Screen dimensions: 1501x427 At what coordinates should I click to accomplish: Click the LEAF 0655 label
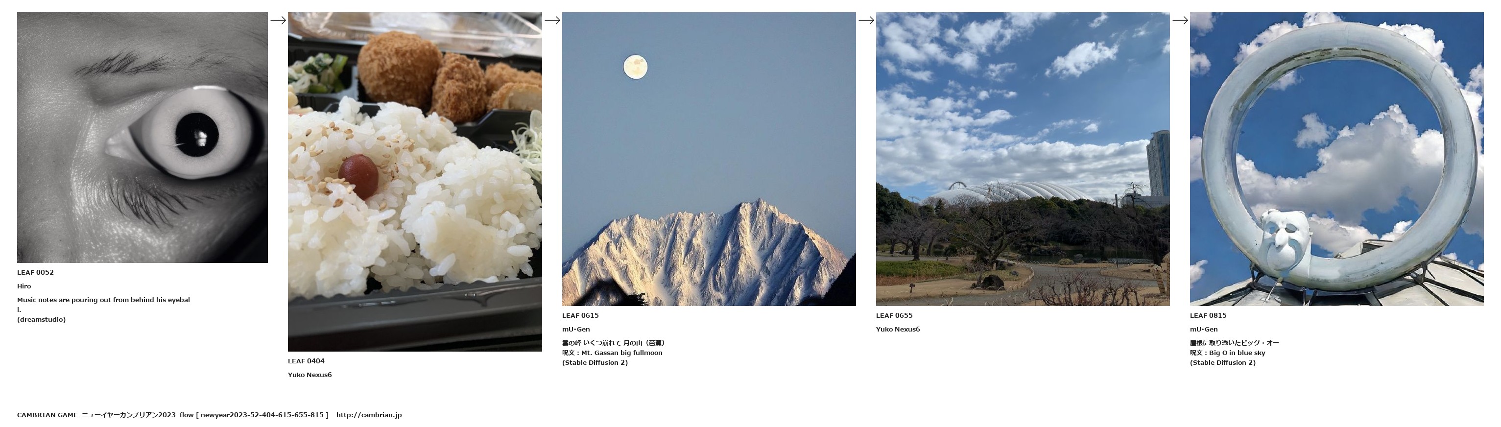point(894,316)
